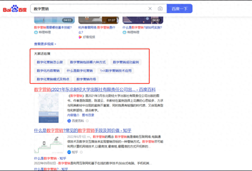Pick the 数字营销成功案例 related search

pyautogui.click(x=126, y=62)
